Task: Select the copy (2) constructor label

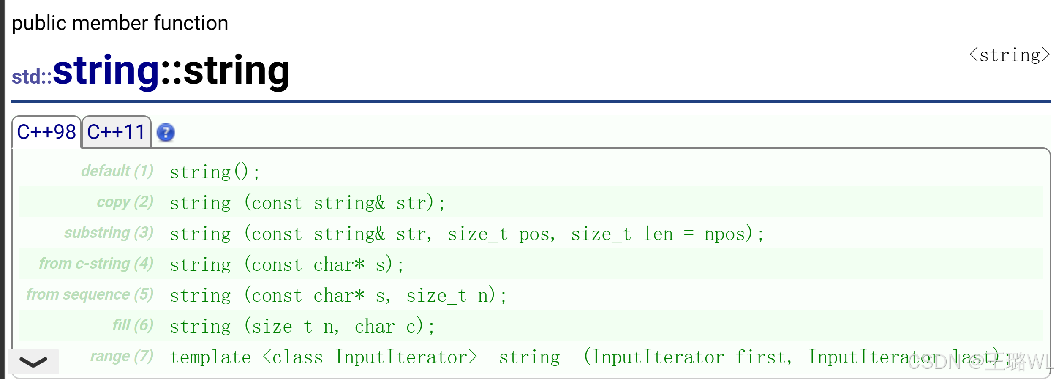Action: pyautogui.click(x=125, y=202)
